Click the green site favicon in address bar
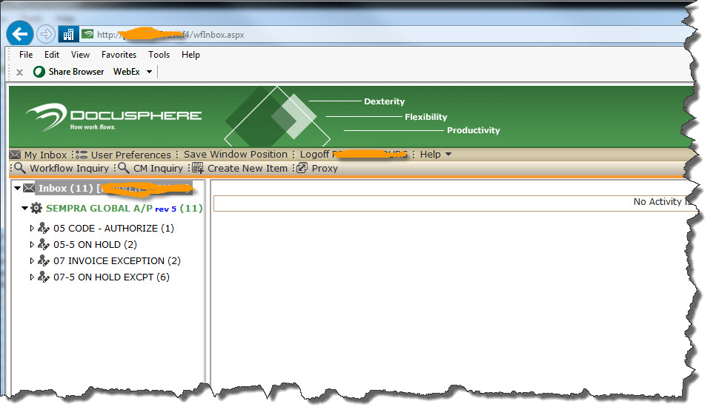The width and height of the screenshot is (716, 418). coord(87,34)
